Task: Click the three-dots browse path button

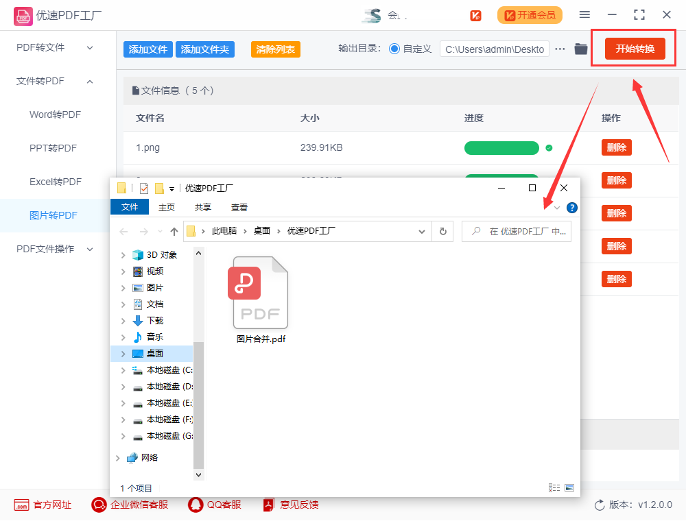Action: pos(560,49)
